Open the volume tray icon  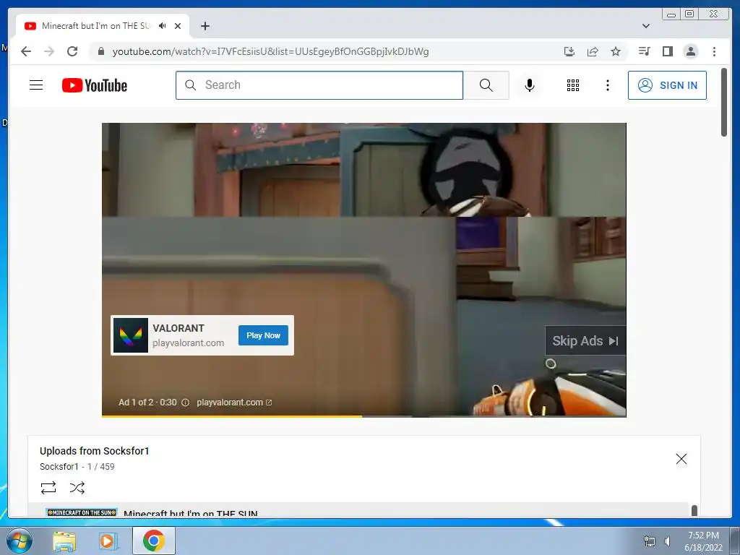tap(667, 541)
